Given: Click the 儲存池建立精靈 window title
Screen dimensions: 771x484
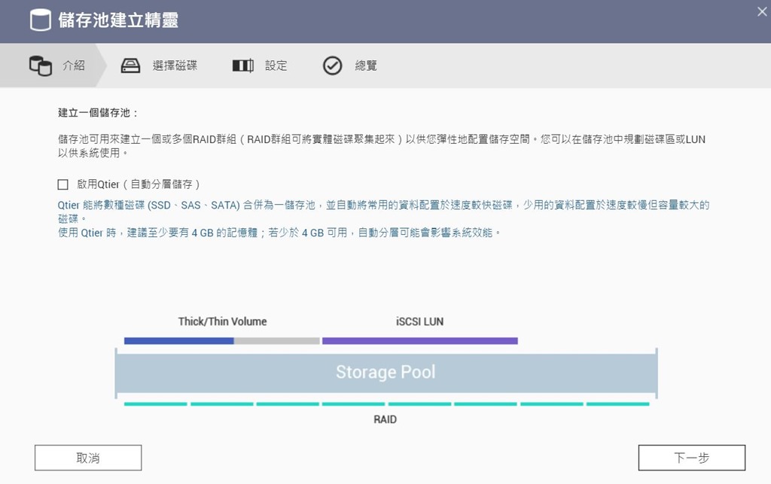Looking at the screenshot, I should [x=118, y=20].
